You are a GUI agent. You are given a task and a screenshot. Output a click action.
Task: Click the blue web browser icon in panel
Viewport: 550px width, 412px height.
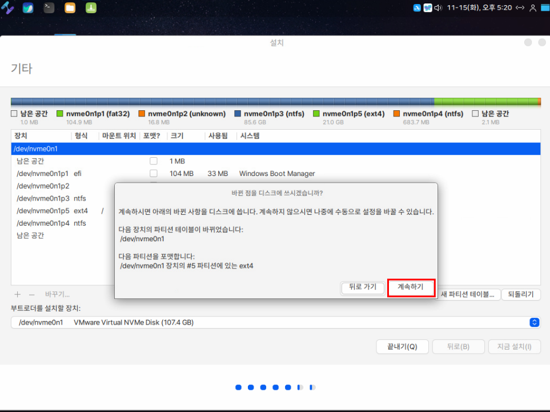coord(28,8)
